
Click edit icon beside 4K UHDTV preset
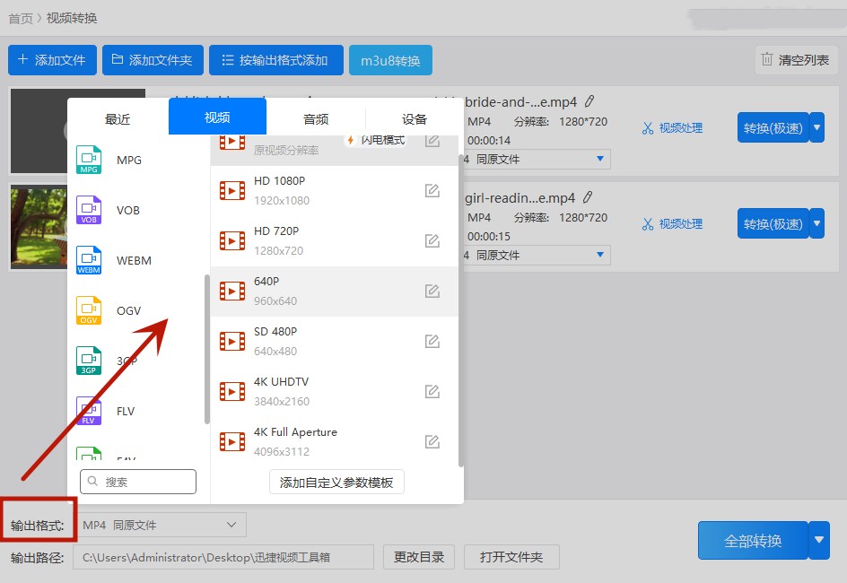pos(432,391)
